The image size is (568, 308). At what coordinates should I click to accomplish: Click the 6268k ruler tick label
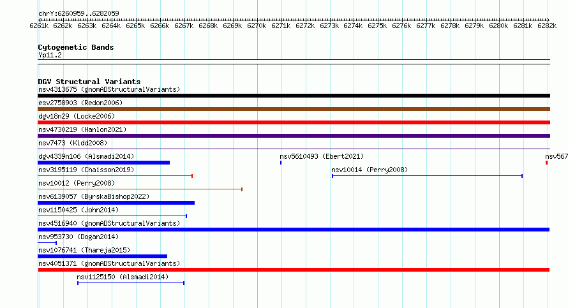coord(208,26)
